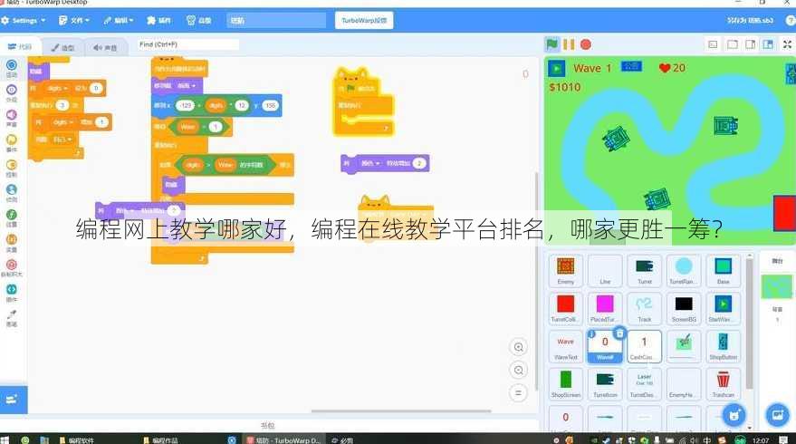Open the Operators blocks category
The image size is (796, 444).
pos(11,217)
